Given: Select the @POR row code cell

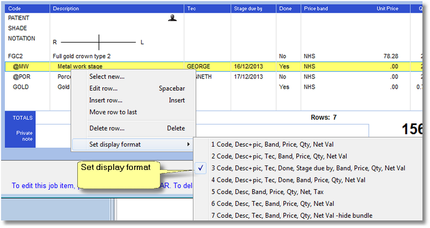Looking at the screenshot, I should point(22,77).
